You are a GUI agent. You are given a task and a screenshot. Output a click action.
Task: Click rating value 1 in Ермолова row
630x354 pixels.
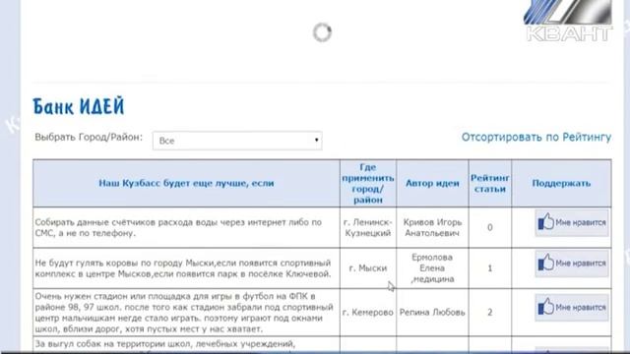pyautogui.click(x=490, y=268)
